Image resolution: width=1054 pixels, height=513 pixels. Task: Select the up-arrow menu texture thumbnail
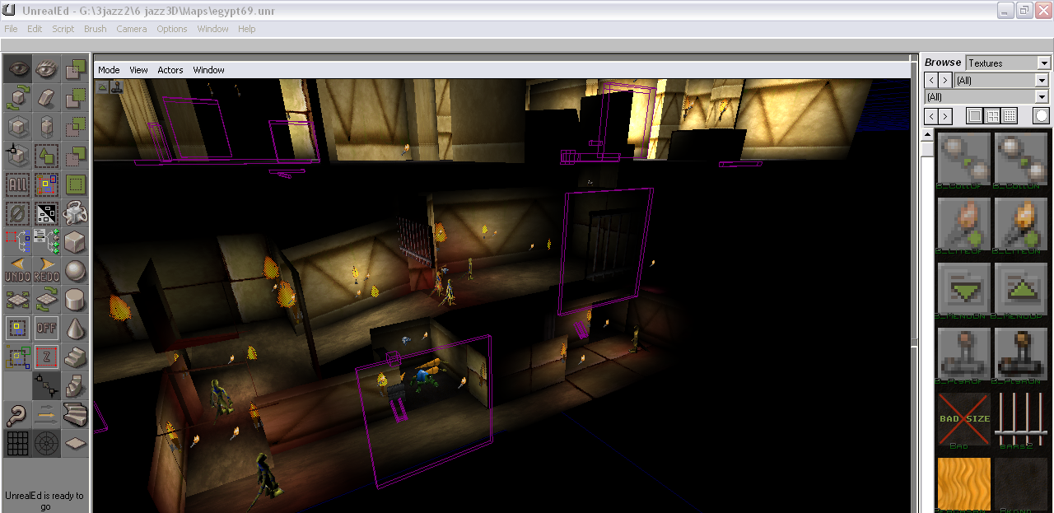pos(1021,290)
